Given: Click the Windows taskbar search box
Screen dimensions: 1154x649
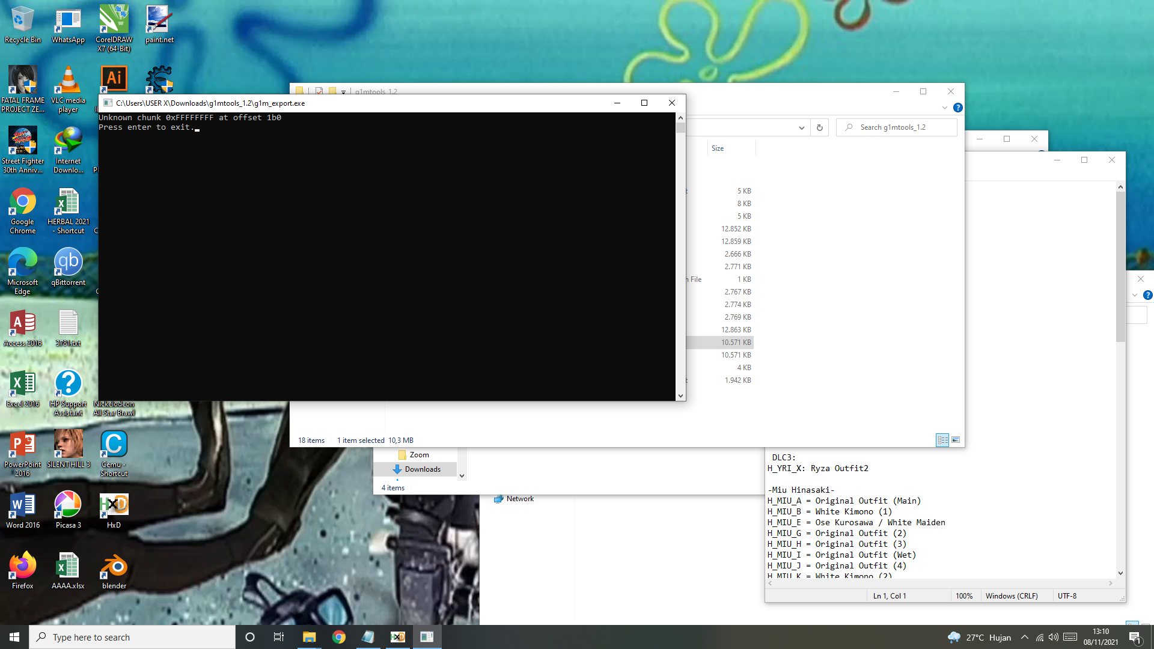Looking at the screenshot, I should click(x=132, y=637).
